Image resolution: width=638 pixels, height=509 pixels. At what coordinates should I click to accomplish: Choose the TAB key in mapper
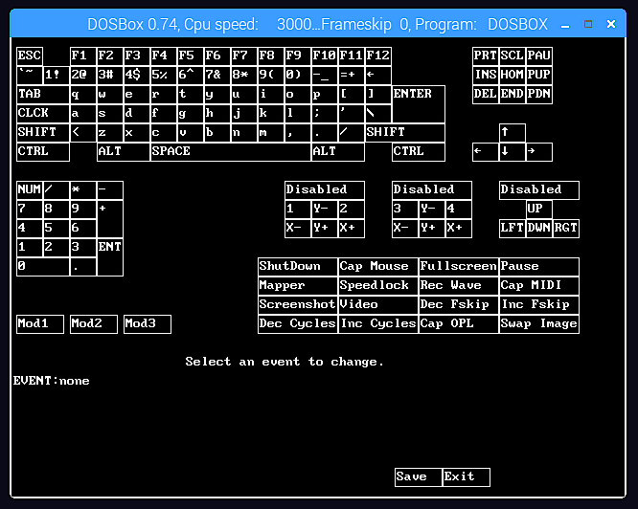tap(43, 95)
